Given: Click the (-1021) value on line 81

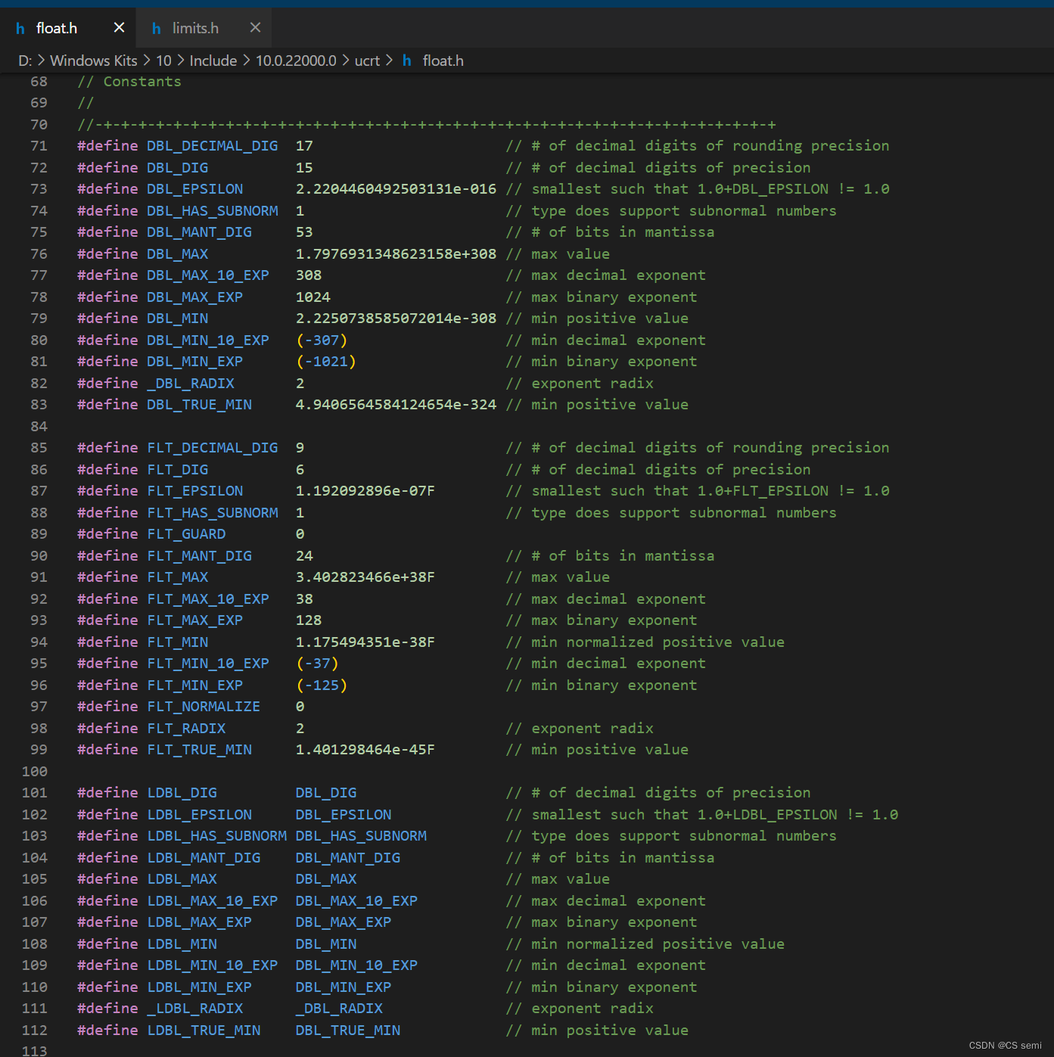Looking at the screenshot, I should (326, 362).
